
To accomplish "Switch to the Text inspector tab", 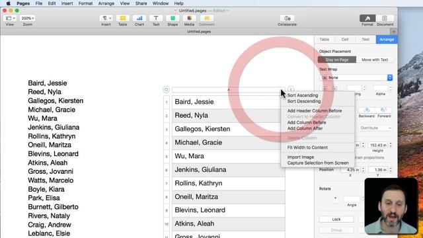I will [365, 40].
